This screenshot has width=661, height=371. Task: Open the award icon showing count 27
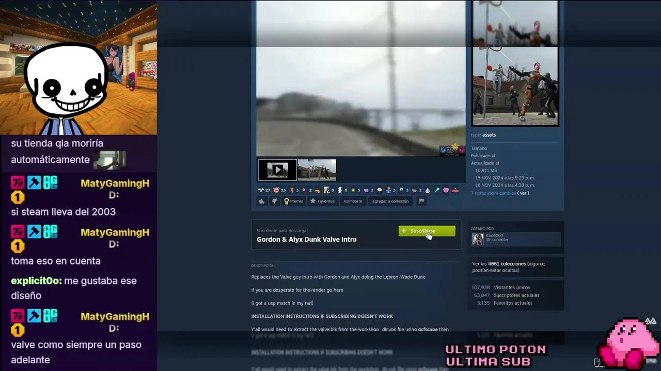point(260,190)
